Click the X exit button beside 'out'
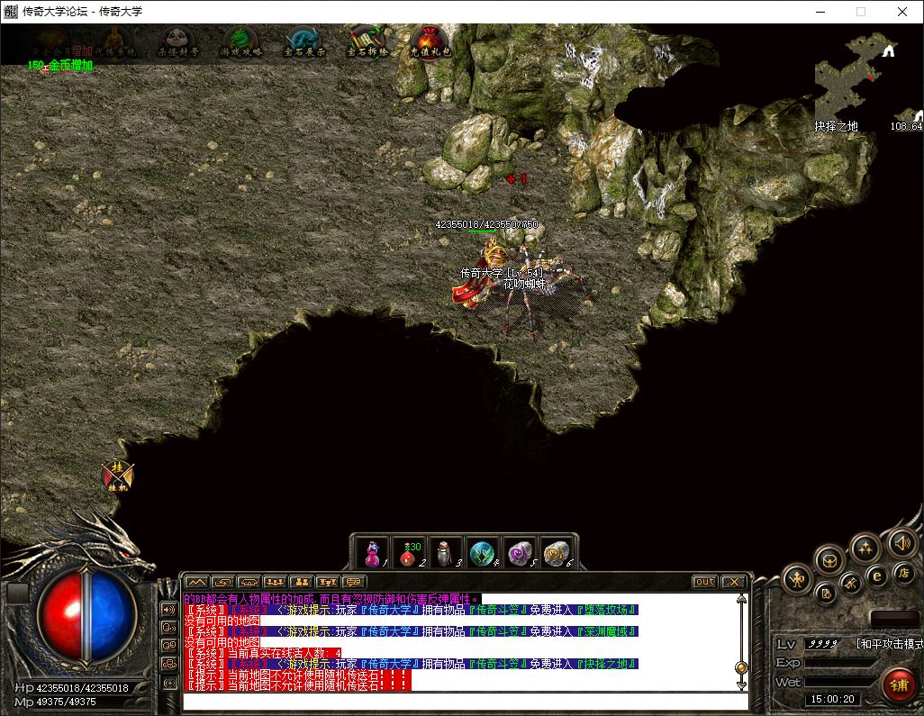 [734, 582]
